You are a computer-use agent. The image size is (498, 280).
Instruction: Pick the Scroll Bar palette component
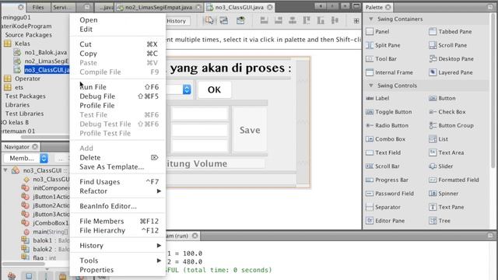[x=382, y=166]
